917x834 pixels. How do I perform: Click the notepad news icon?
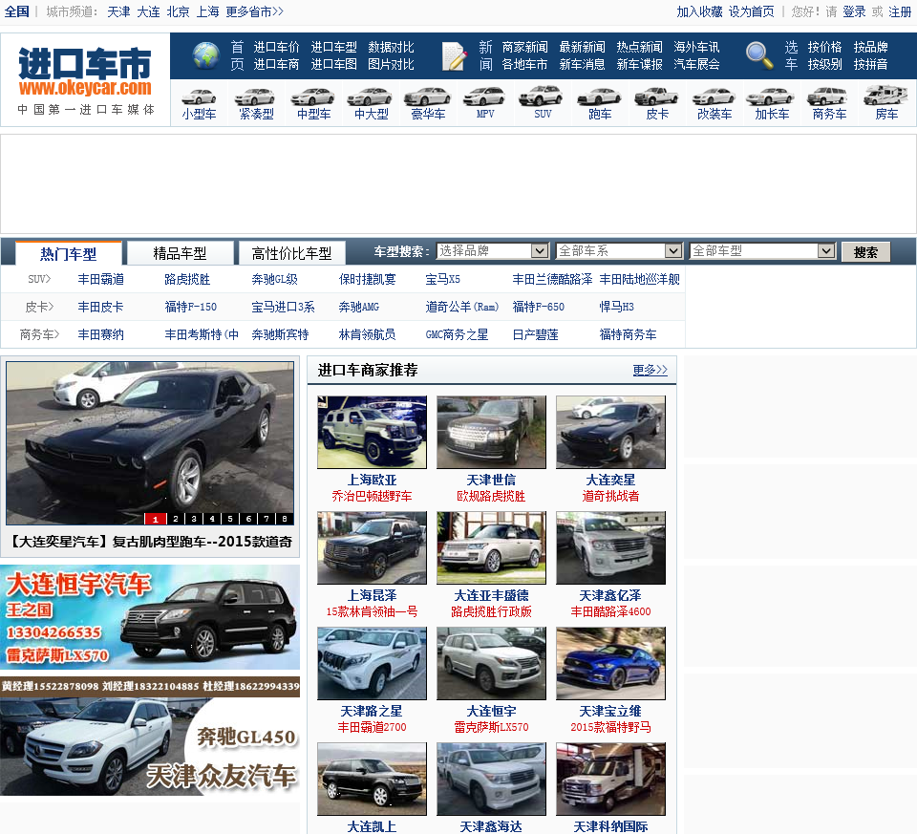[455, 56]
